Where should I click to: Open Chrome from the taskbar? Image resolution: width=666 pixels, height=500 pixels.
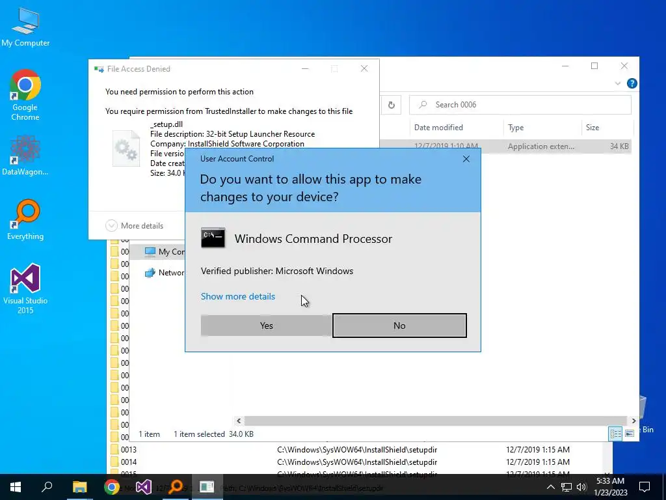tap(112, 487)
